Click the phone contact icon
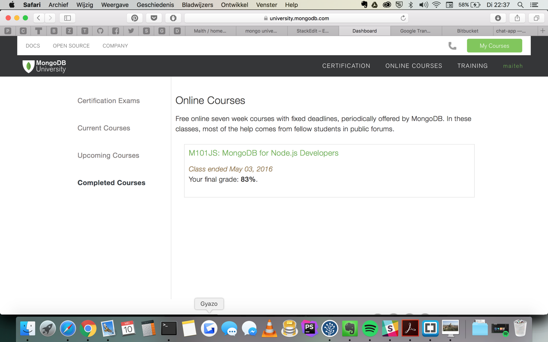This screenshot has height=342, width=548. (x=452, y=46)
